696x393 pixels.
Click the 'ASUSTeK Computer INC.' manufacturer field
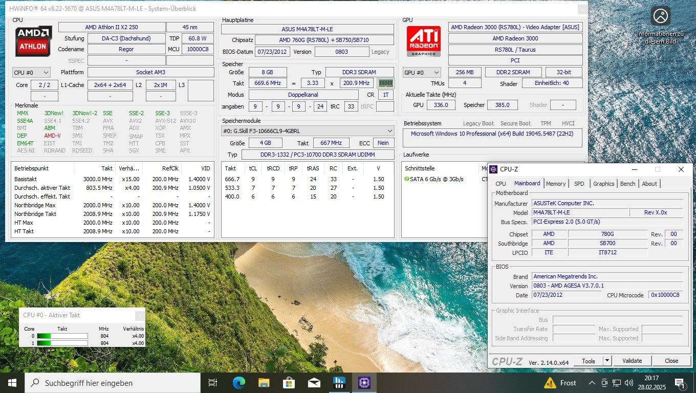coord(607,203)
